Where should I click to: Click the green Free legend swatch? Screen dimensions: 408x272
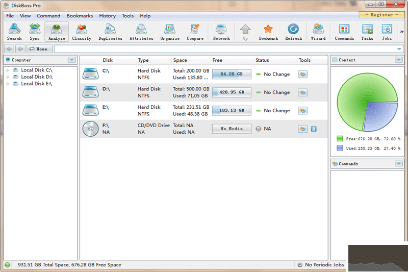[340, 139]
